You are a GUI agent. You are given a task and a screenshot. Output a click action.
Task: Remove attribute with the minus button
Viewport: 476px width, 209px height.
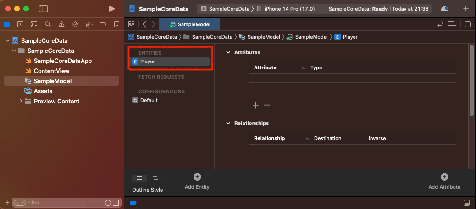point(267,106)
